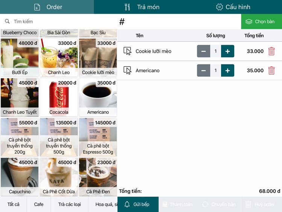Add Cocacola to the order

[59, 97]
